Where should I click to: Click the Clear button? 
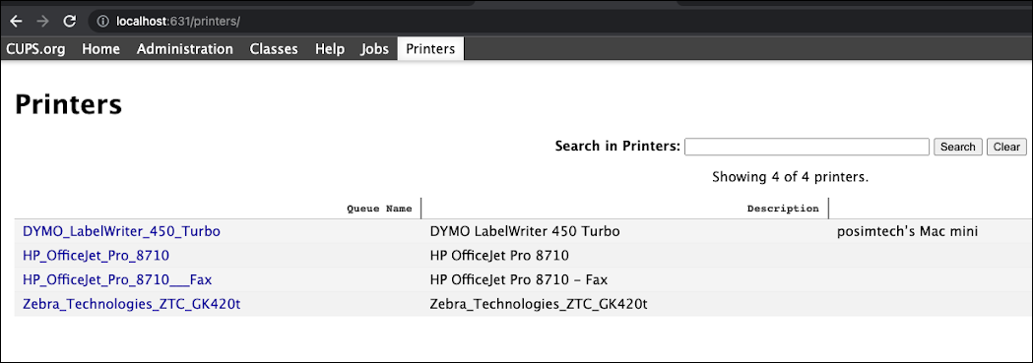[x=1006, y=147]
